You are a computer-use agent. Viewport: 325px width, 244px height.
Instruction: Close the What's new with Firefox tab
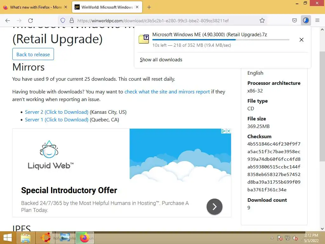coord(66,7)
